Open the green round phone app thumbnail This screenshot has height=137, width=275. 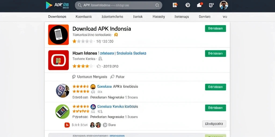coord(62,112)
